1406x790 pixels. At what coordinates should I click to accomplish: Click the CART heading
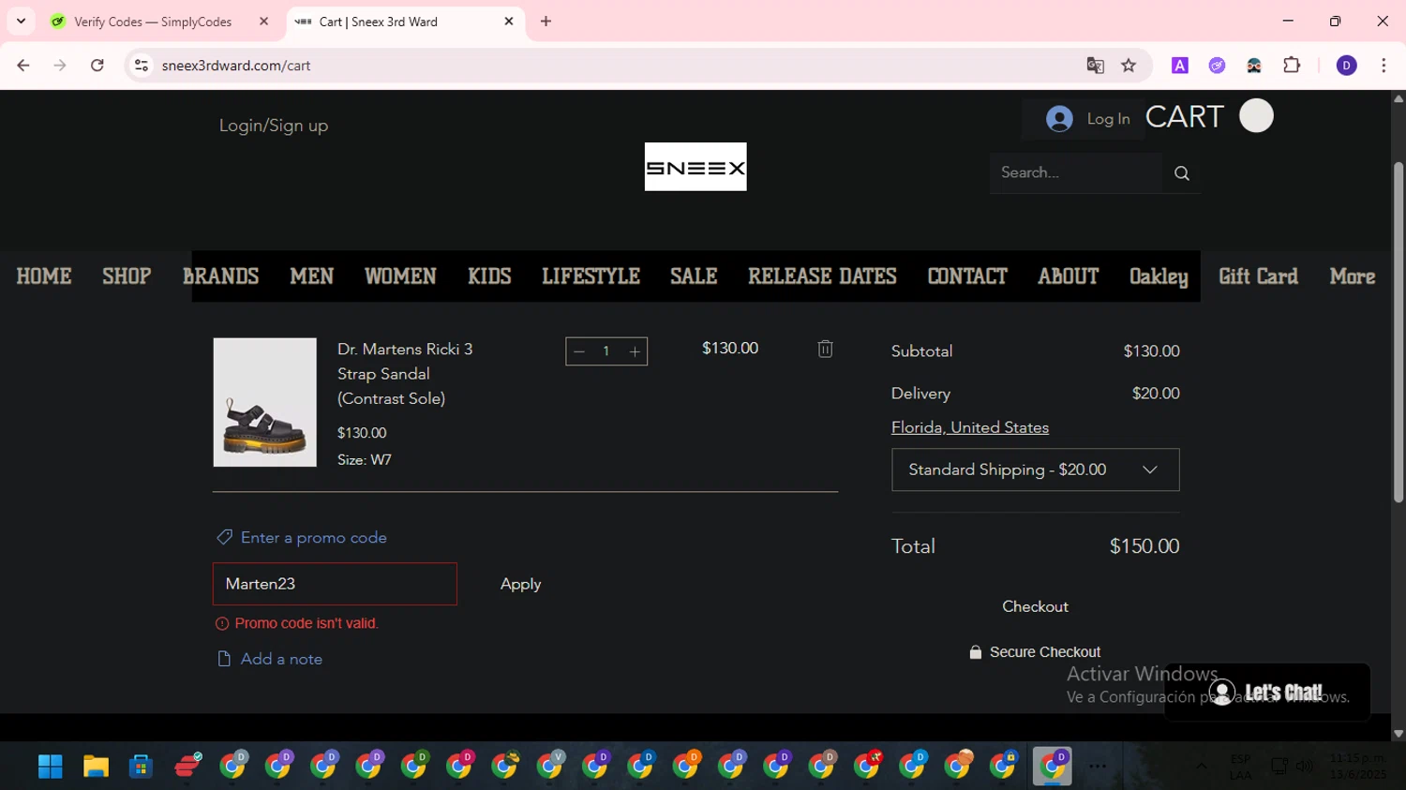(x=1184, y=117)
